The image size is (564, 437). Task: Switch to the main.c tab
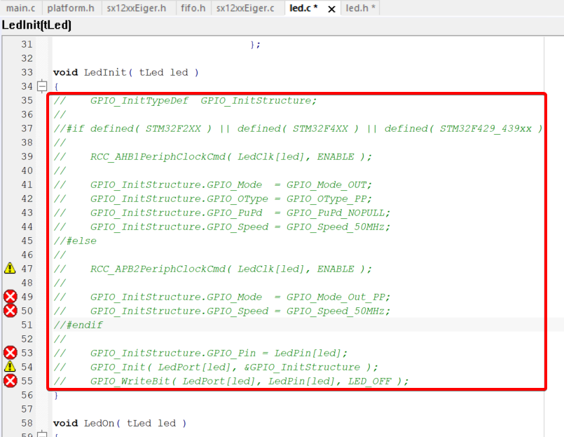point(20,8)
